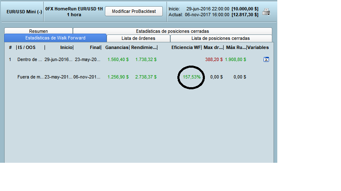The width and height of the screenshot is (341, 191).
Task: Click the IS / OOS column header
Action: tap(27, 47)
